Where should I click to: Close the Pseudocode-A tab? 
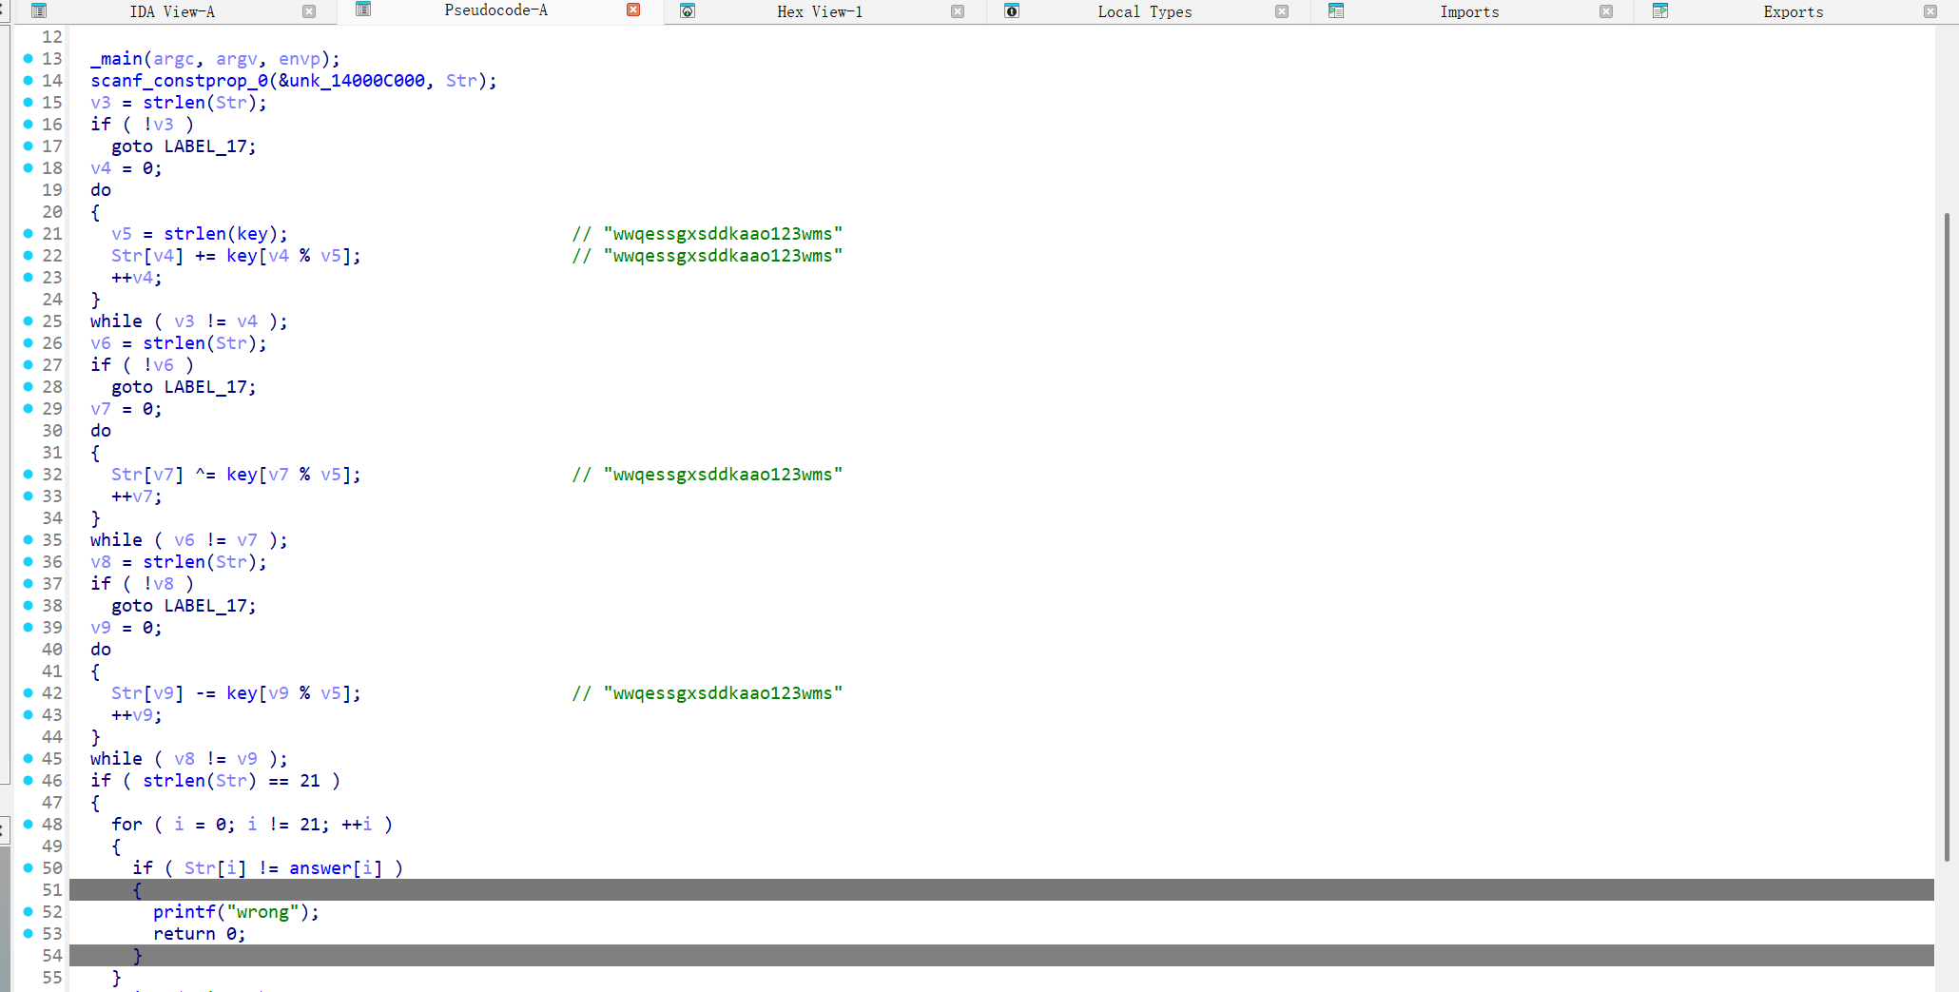(x=633, y=10)
